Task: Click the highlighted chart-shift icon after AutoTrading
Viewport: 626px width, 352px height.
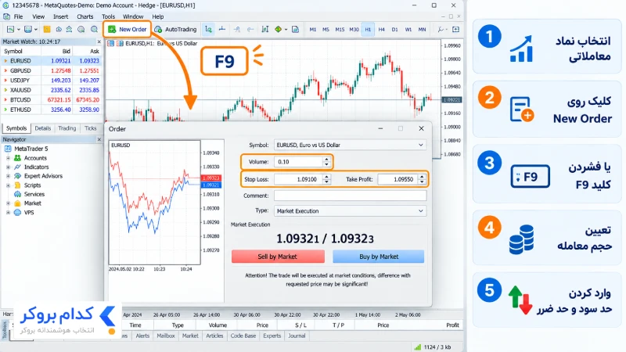Action: (208, 29)
